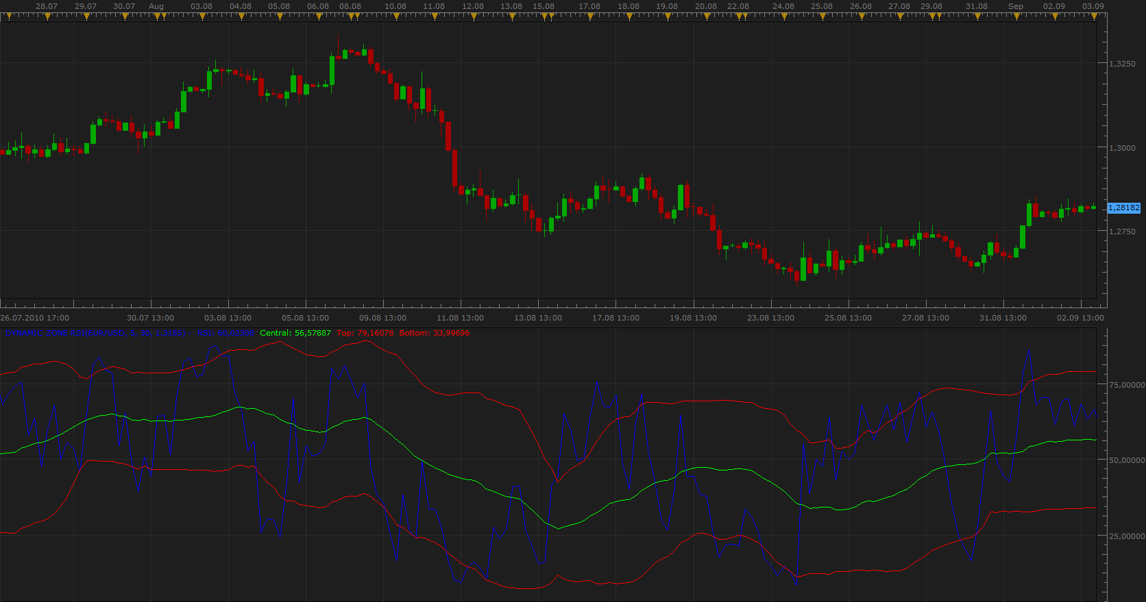Click the 25.08 13:00 time label
Screen dimensions: 1146x602
(x=849, y=318)
